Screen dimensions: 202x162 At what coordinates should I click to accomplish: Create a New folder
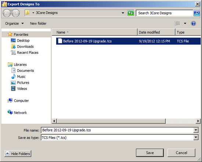38,24
